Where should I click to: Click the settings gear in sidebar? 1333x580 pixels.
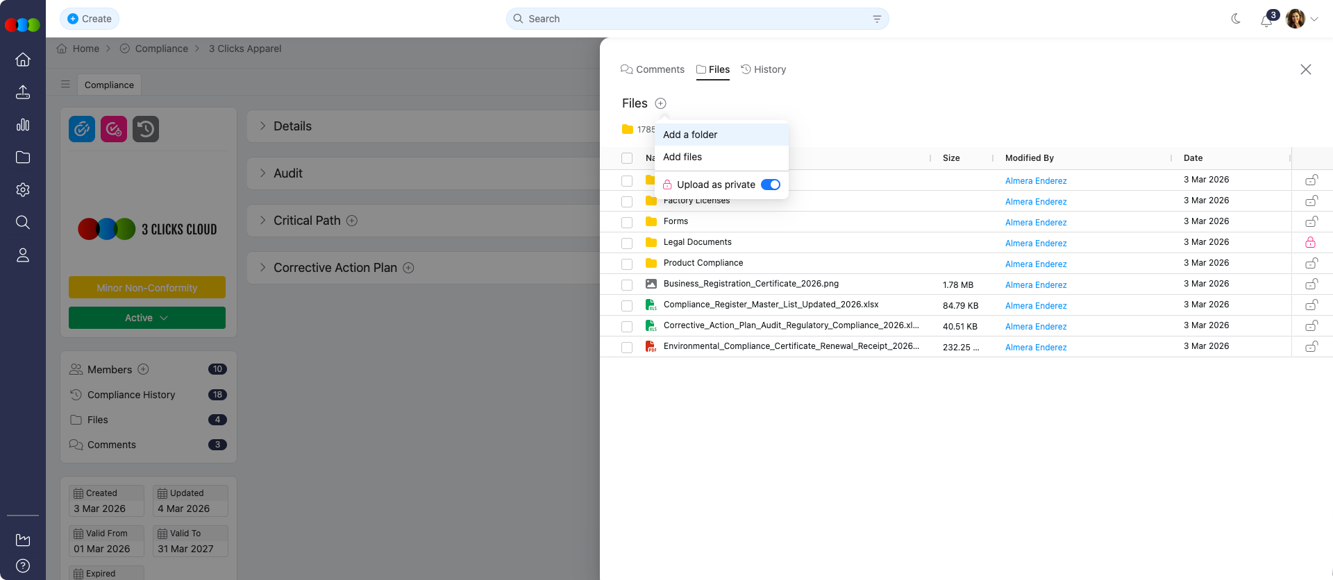pyautogui.click(x=23, y=190)
